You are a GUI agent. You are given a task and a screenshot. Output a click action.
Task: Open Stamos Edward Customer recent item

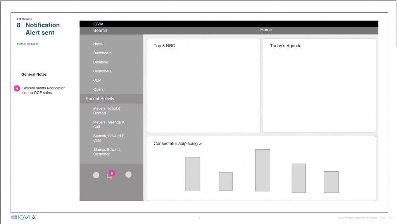click(x=106, y=152)
